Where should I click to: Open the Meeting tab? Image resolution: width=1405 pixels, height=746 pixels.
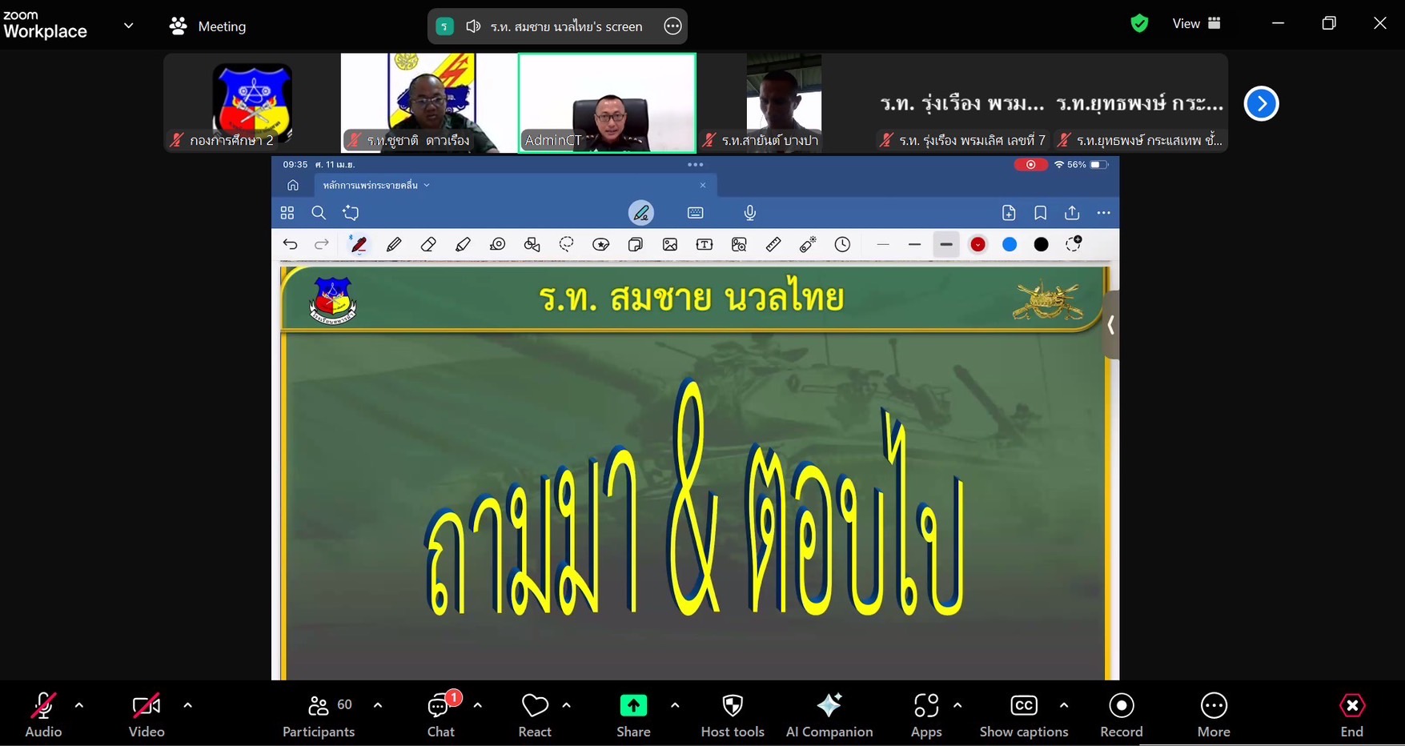tap(208, 26)
